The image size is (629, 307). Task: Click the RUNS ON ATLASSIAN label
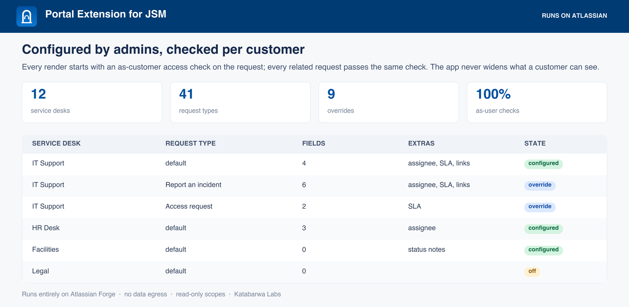tap(574, 16)
